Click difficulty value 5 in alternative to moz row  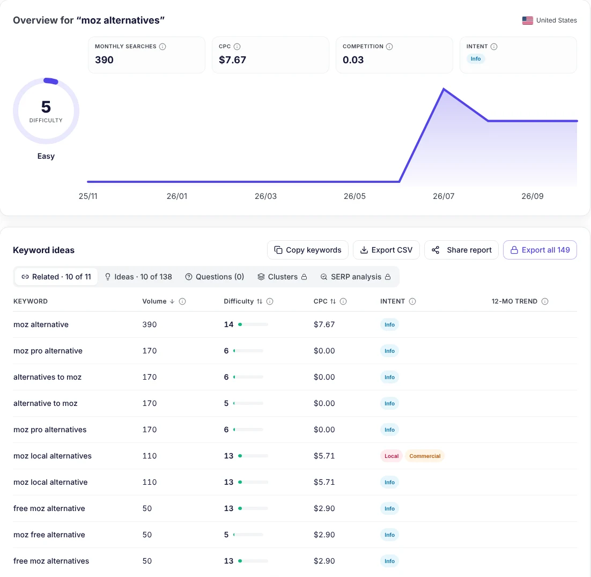pyautogui.click(x=226, y=403)
